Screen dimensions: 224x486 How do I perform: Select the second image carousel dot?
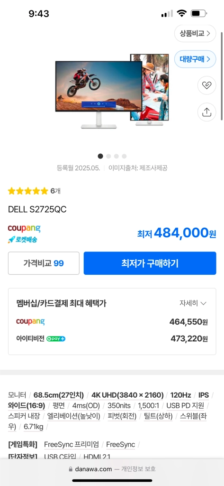(108, 156)
